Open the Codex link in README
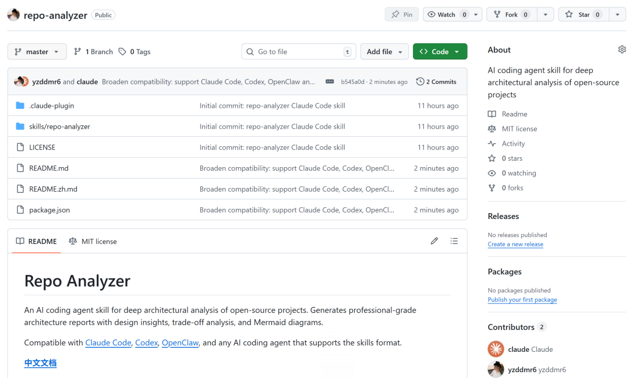 [146, 342]
